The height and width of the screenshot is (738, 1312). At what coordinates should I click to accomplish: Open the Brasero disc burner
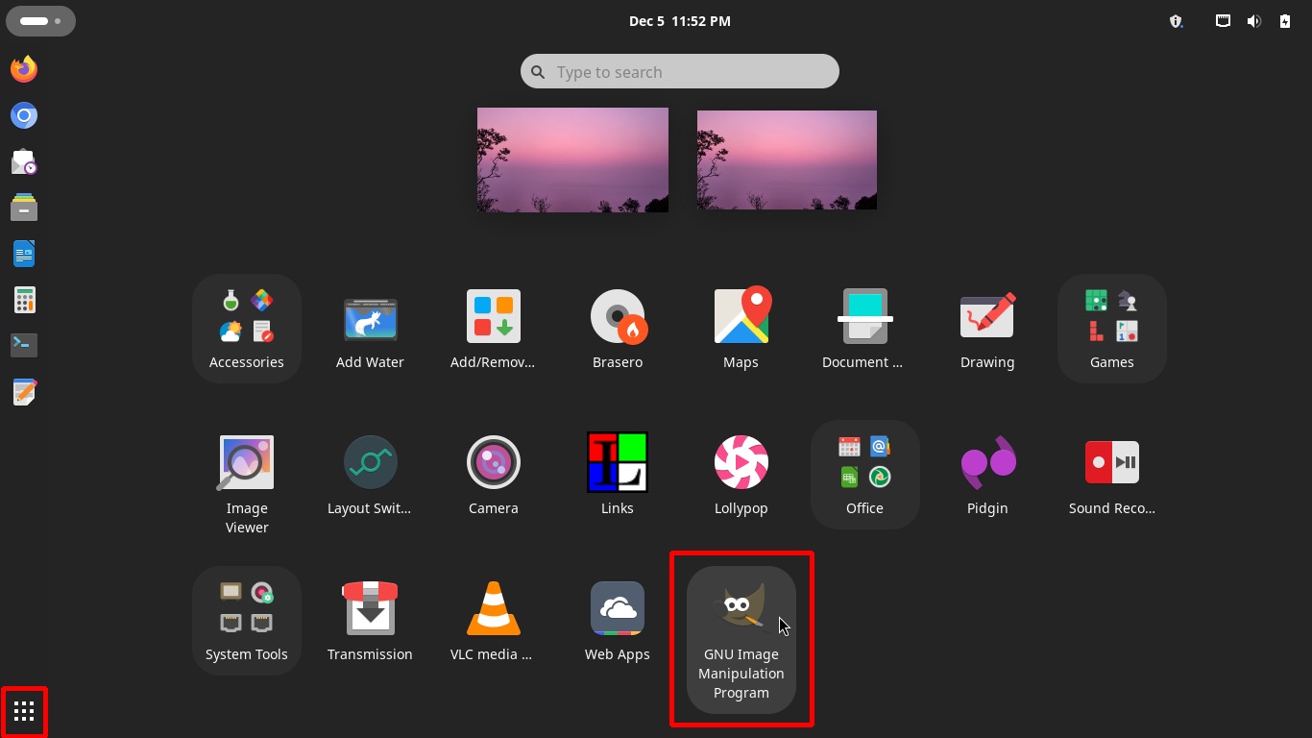tap(617, 329)
